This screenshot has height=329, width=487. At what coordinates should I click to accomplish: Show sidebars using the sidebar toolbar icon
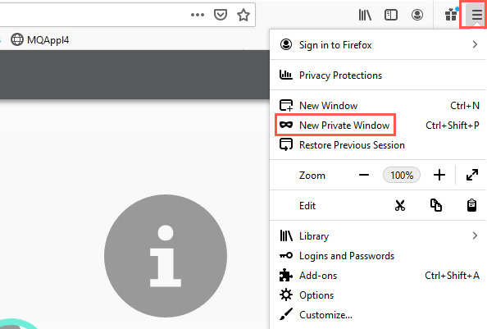click(x=391, y=15)
